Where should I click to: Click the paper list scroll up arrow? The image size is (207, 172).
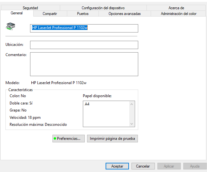131,104
